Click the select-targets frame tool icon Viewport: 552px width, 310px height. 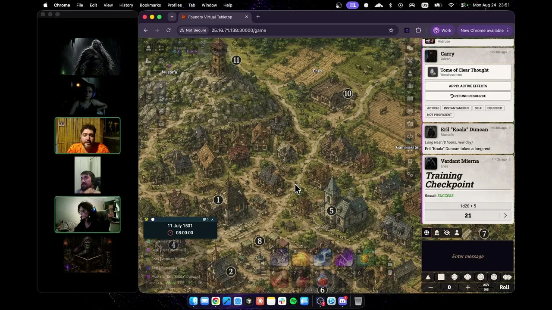(x=161, y=48)
